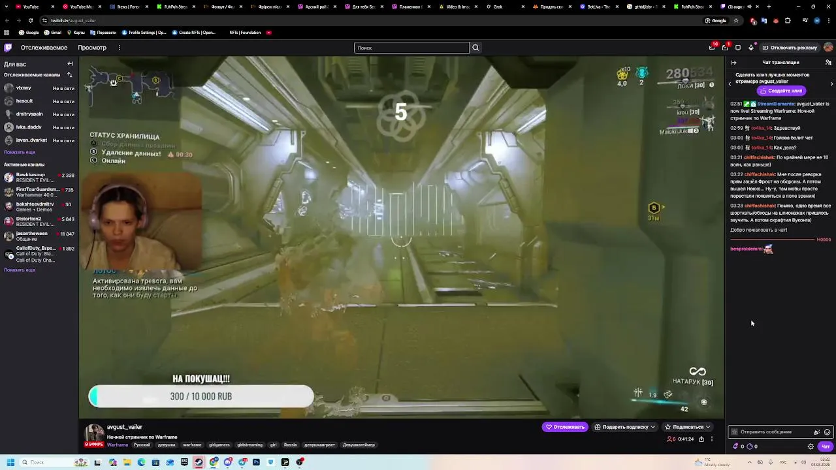Collapse the chat panel arrow
This screenshot has height=470, width=836.
tap(733, 63)
